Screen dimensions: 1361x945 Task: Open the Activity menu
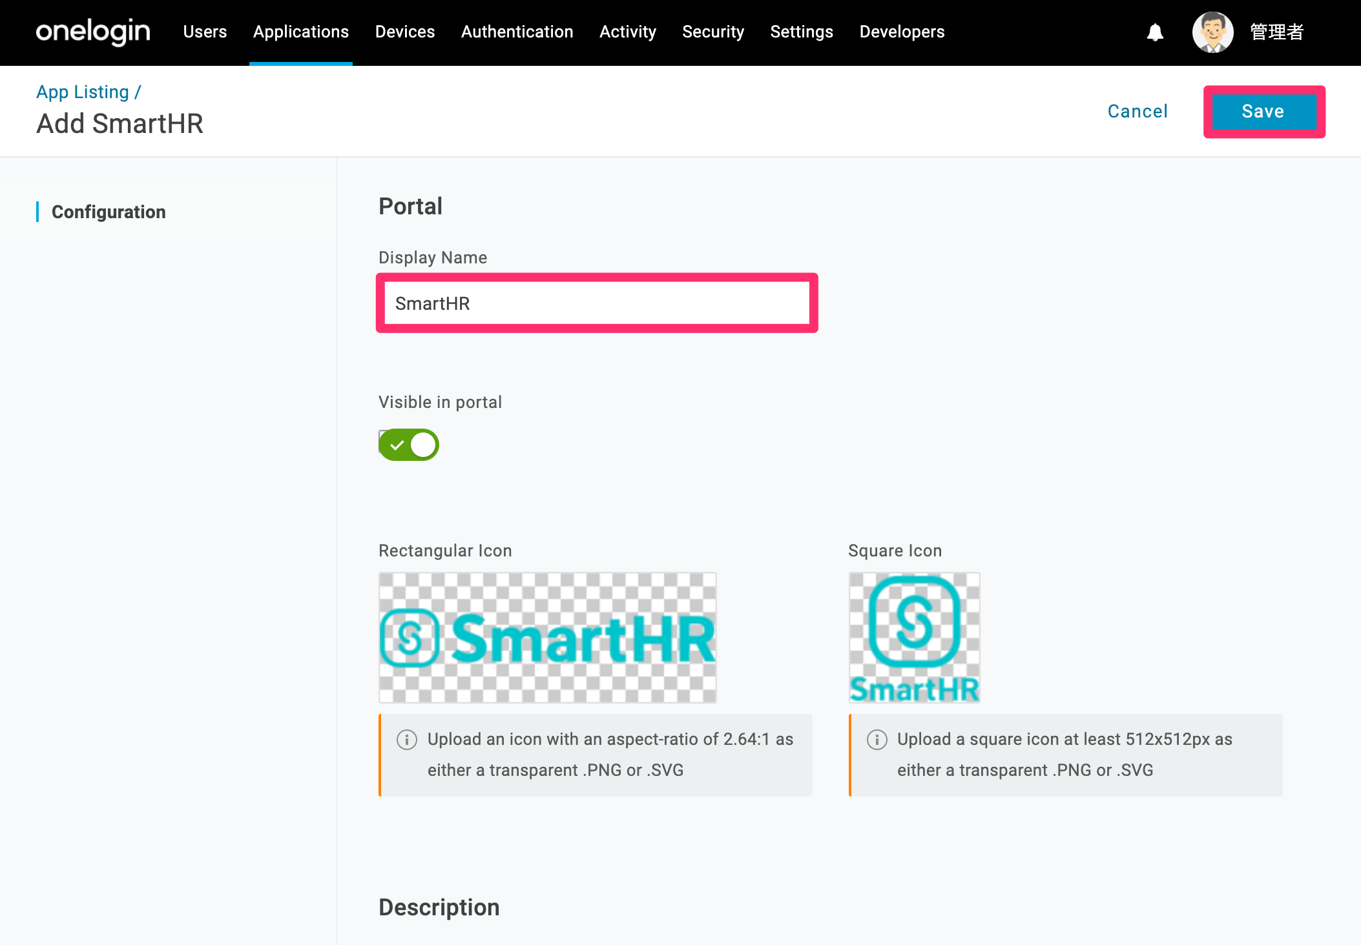point(628,32)
